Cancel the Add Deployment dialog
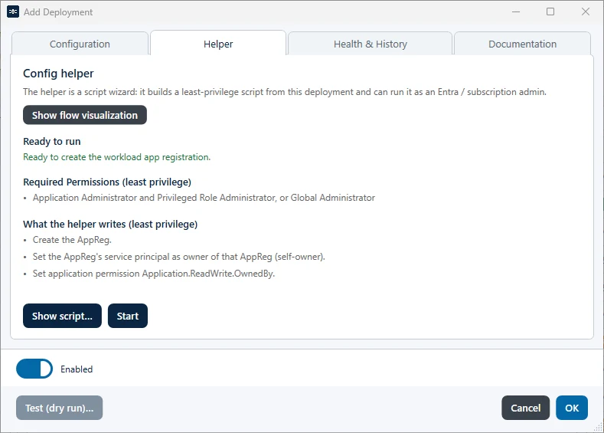Viewport: 604px width, 433px height. (525, 408)
